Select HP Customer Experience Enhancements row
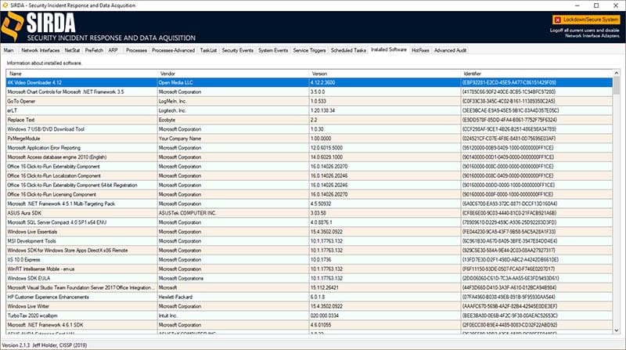Viewport: 626px width, 350px height. tap(309, 298)
